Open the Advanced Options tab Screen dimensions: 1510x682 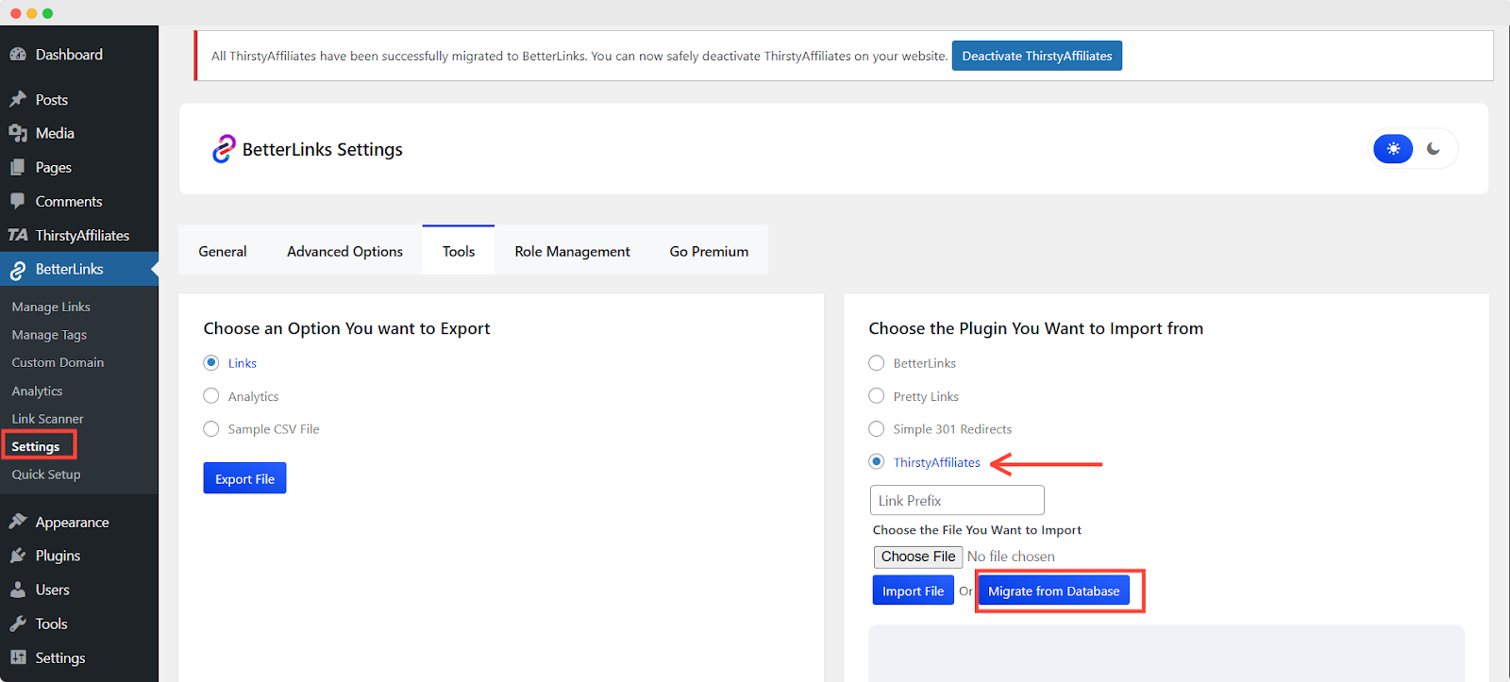tap(344, 251)
